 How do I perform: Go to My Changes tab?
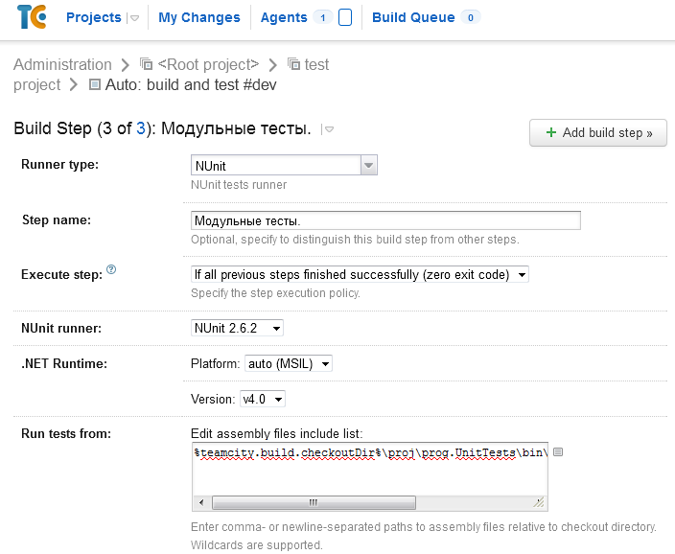coord(199,17)
